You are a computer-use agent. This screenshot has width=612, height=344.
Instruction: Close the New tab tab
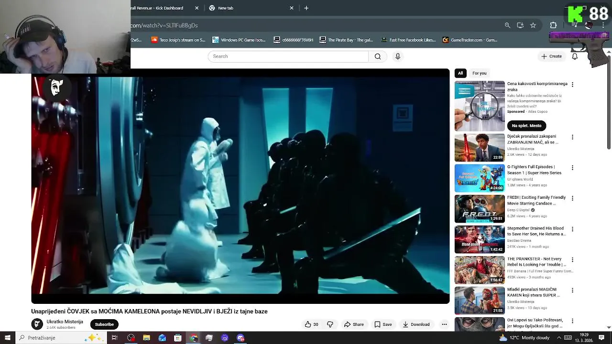coord(292,8)
